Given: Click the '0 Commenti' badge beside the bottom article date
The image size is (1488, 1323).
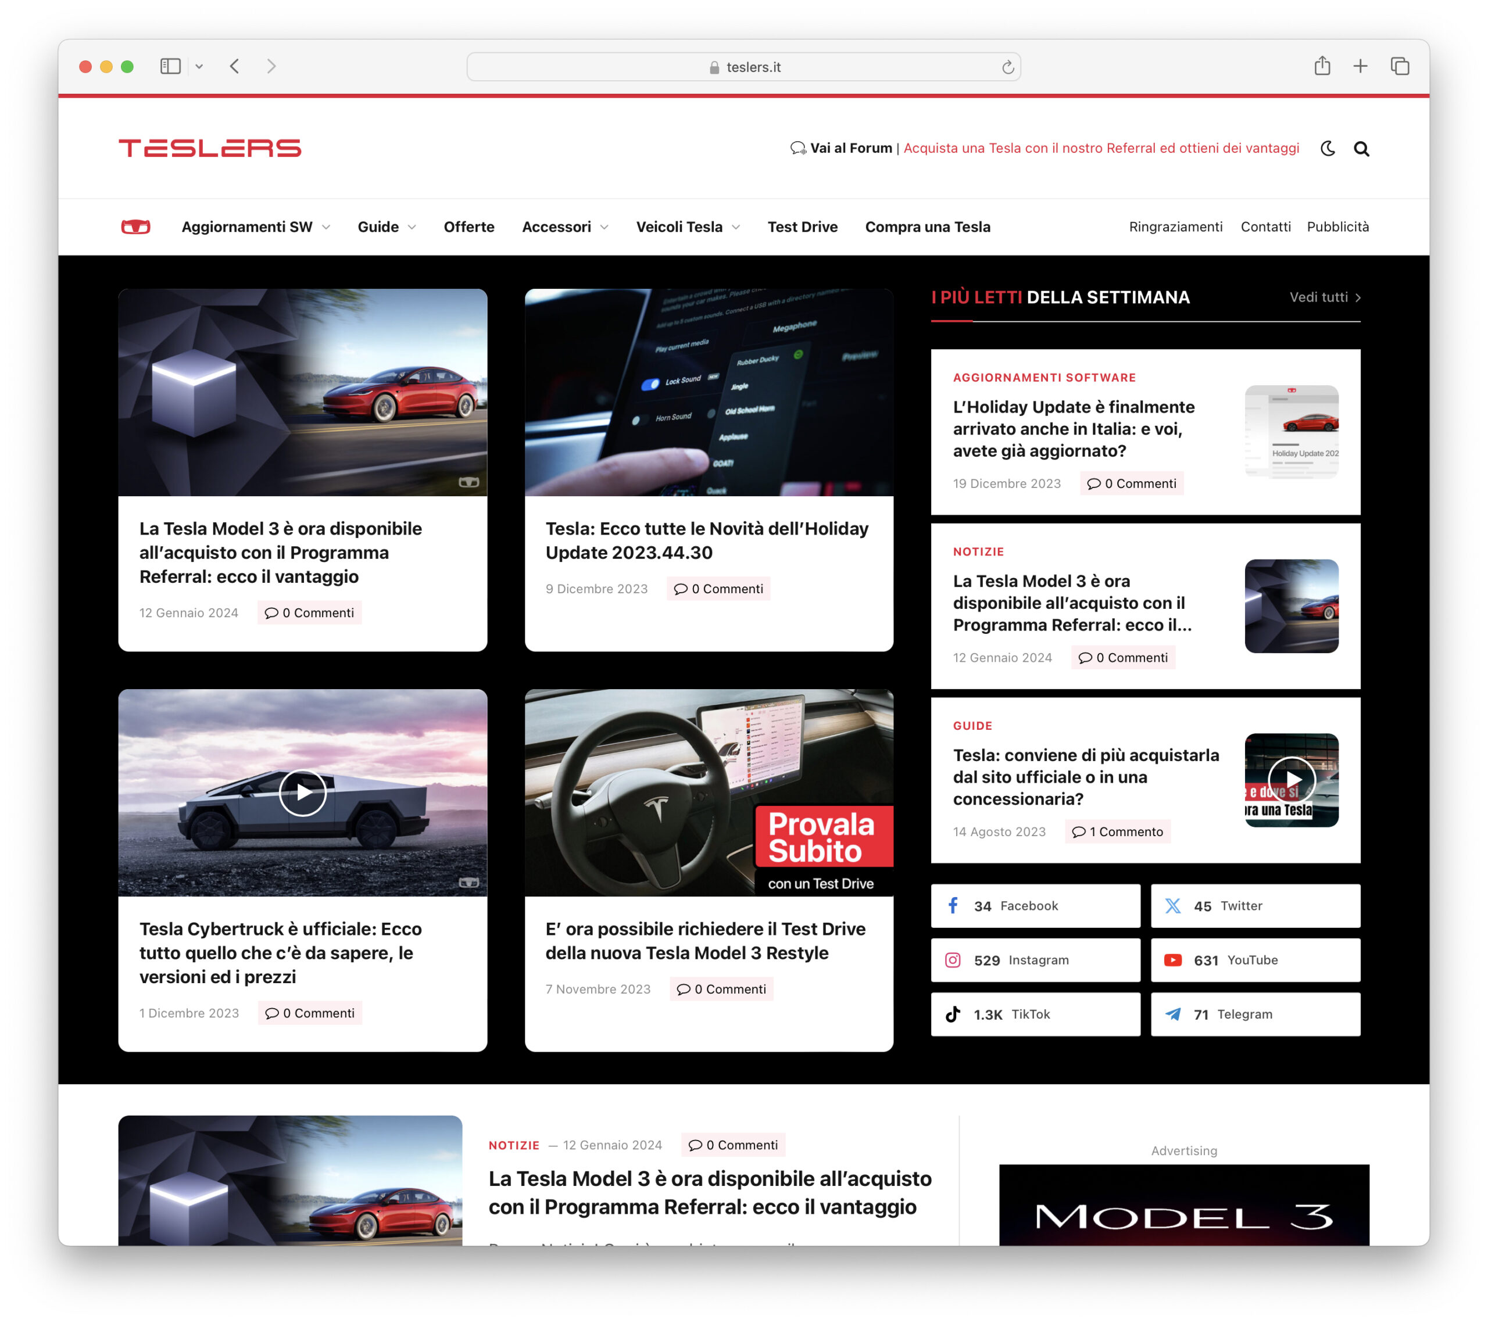Looking at the screenshot, I should point(733,1145).
